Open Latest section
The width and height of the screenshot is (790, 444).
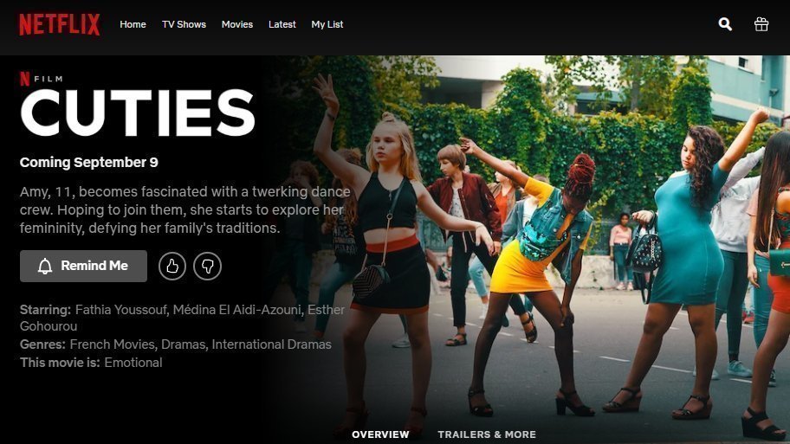click(282, 24)
